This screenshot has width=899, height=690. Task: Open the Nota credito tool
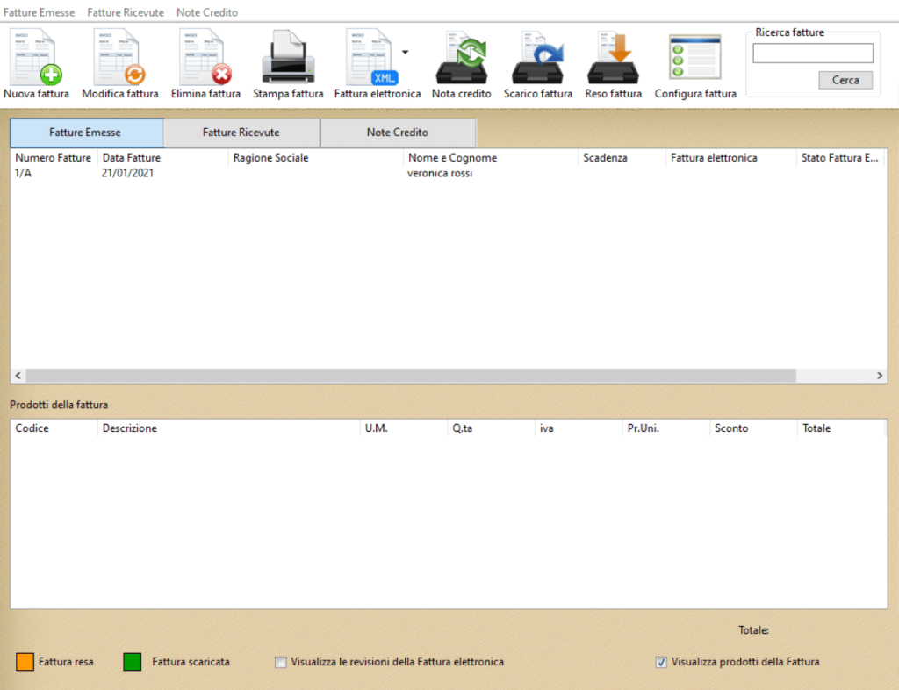[462, 58]
